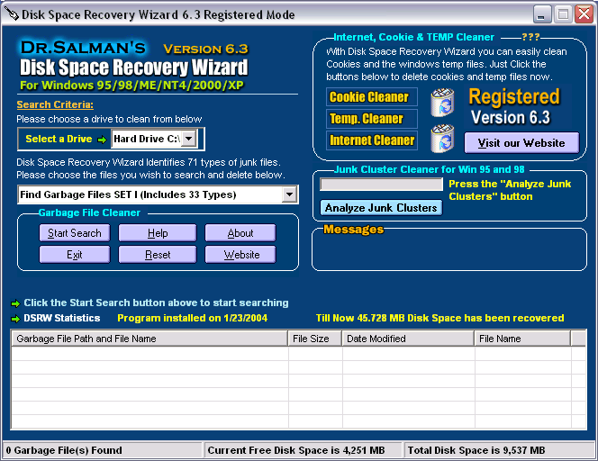Click the DSRW Statistics label
This screenshot has height=461, width=598.
[62, 318]
